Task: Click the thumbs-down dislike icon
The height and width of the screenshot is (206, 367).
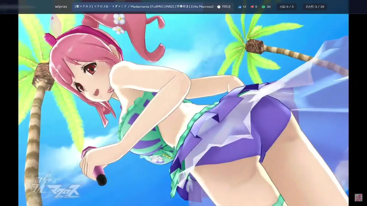Action: point(252,7)
